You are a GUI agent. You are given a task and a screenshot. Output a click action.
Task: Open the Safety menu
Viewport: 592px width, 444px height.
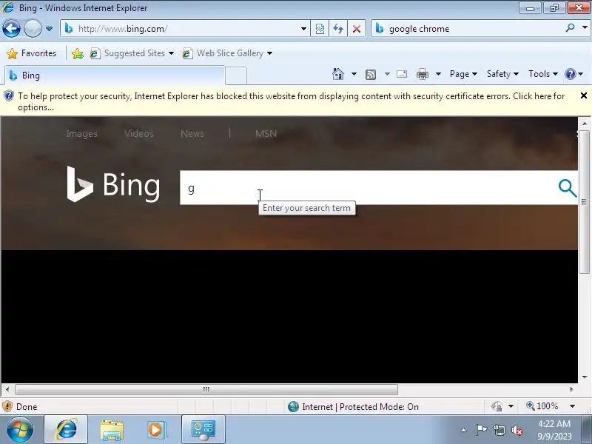point(502,74)
